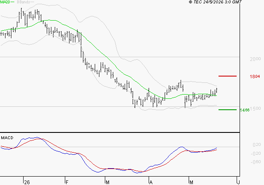Click the 26 year label on time axis
Image resolution: width=264 pixels, height=185 pixels.
pyautogui.click(x=27, y=182)
